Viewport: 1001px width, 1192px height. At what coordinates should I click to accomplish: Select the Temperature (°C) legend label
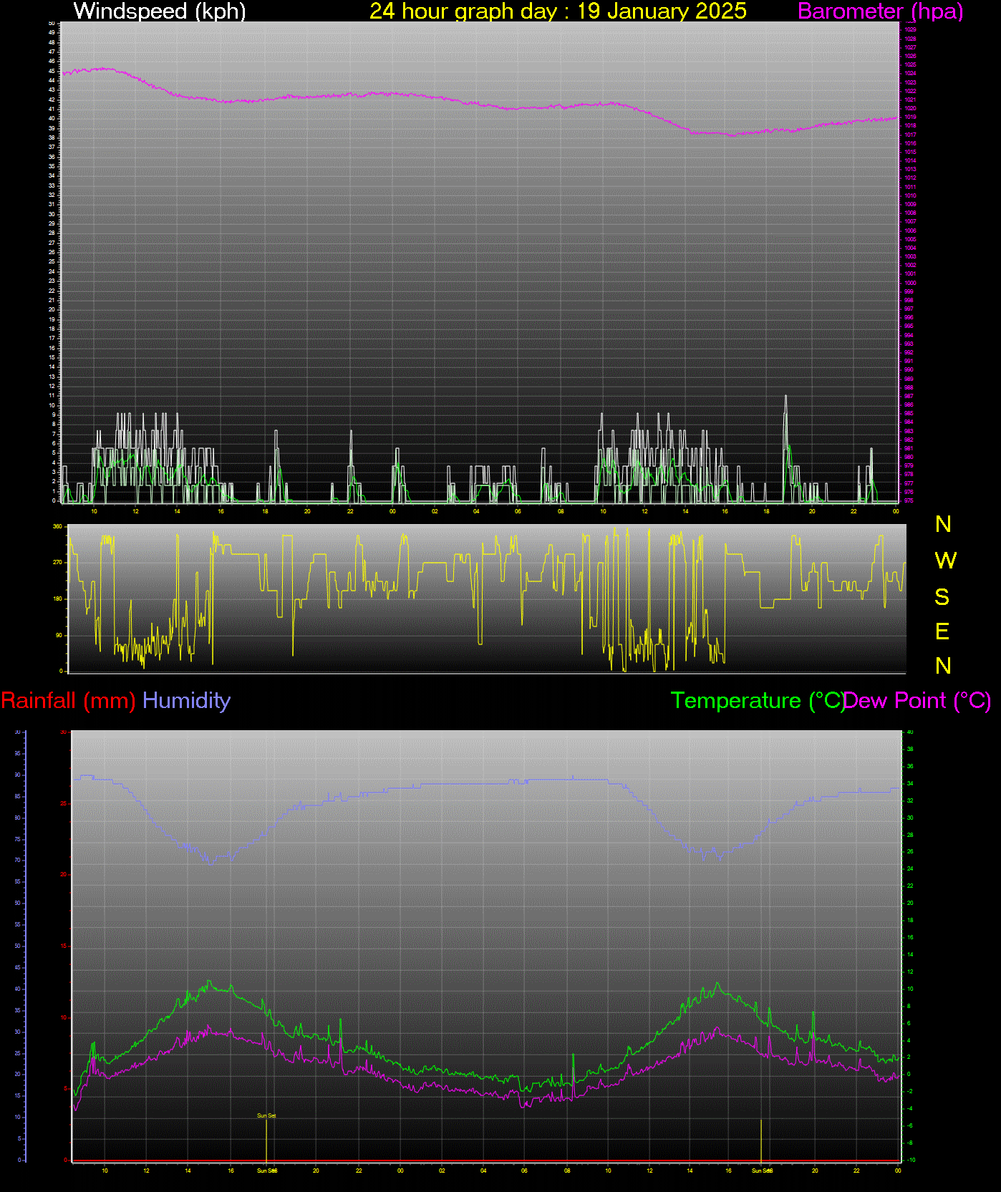point(758,700)
